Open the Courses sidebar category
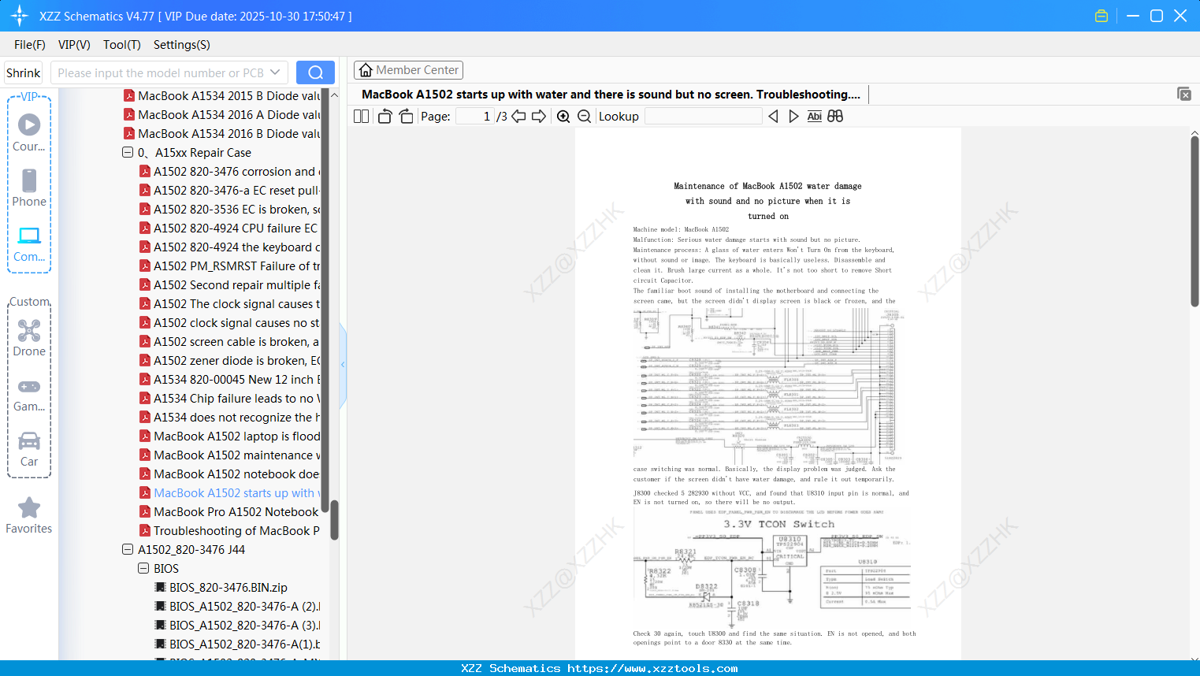The width and height of the screenshot is (1200, 676). click(29, 132)
